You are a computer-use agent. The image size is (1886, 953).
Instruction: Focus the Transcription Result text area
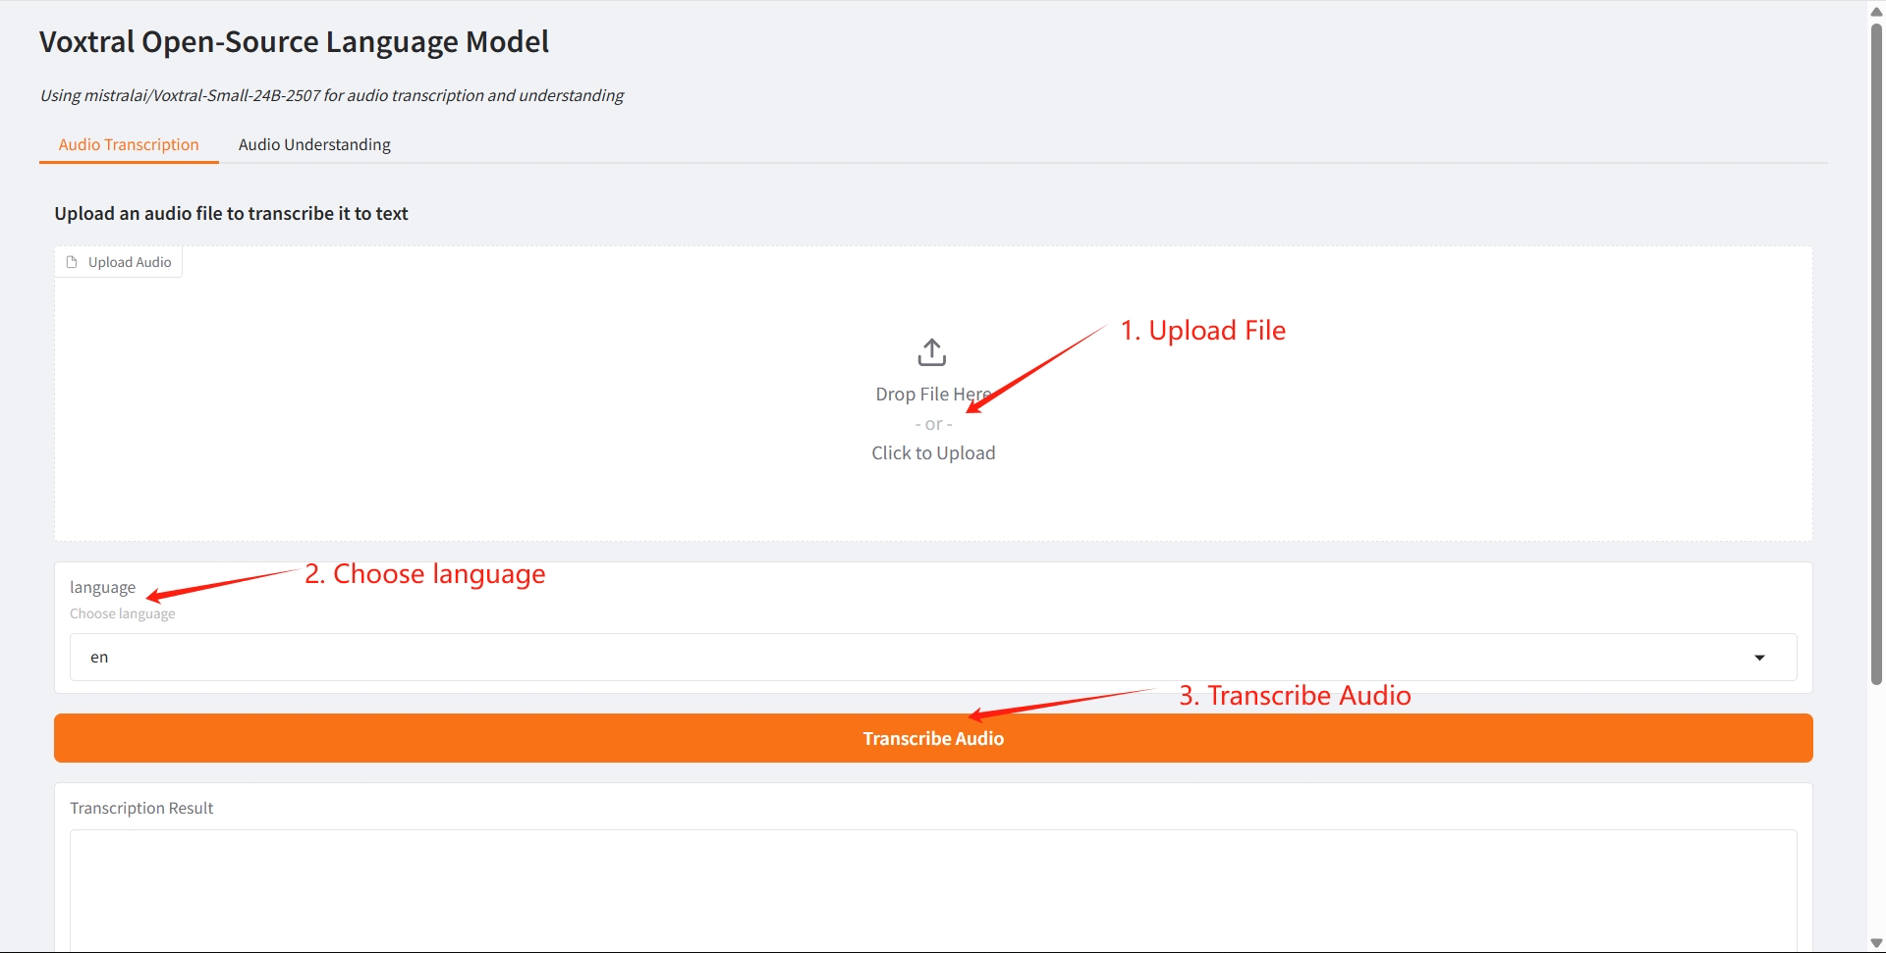click(932, 888)
